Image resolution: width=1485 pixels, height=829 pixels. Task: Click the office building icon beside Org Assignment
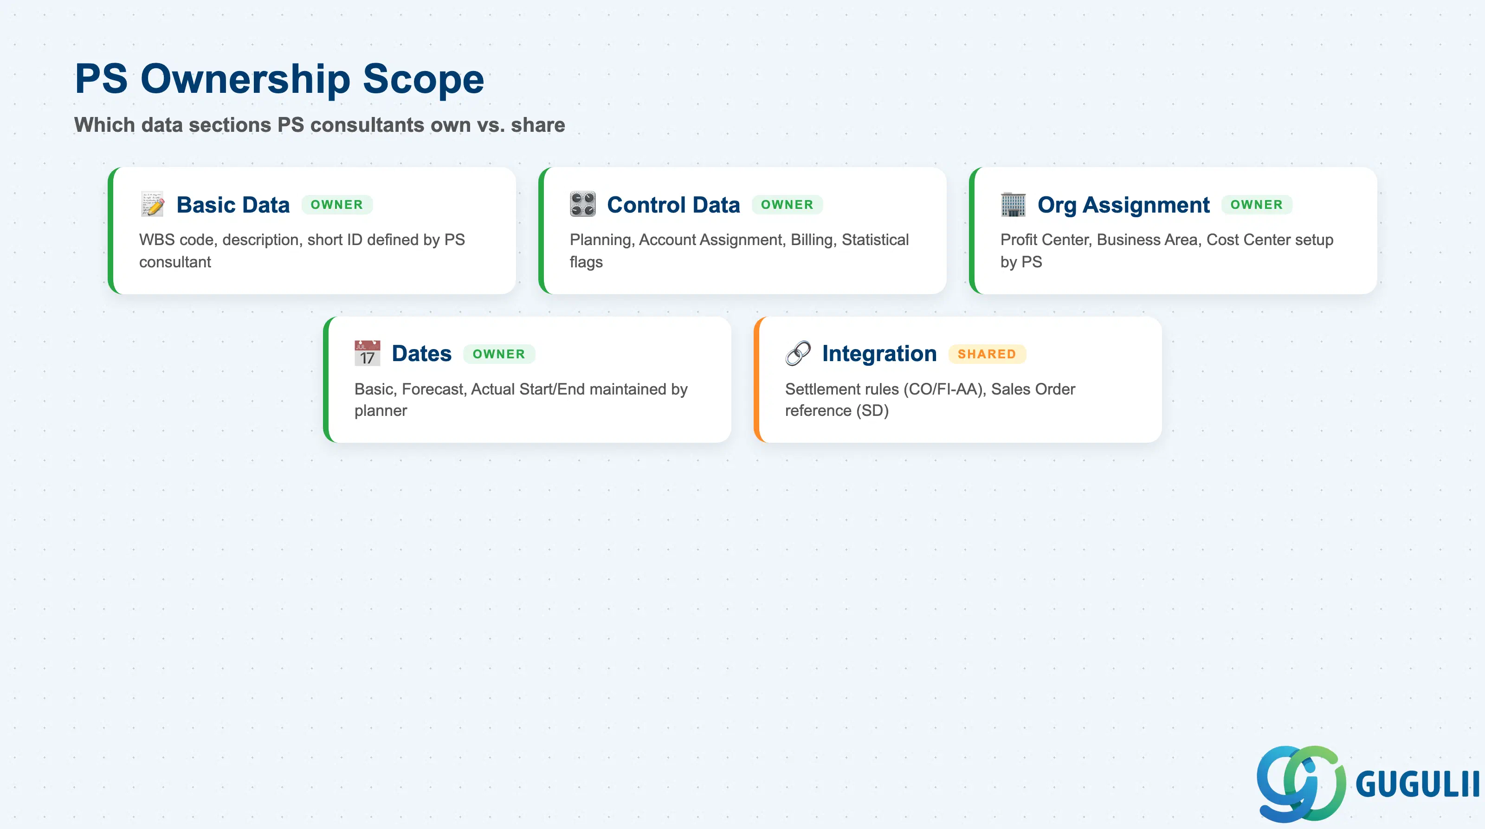pos(1013,205)
